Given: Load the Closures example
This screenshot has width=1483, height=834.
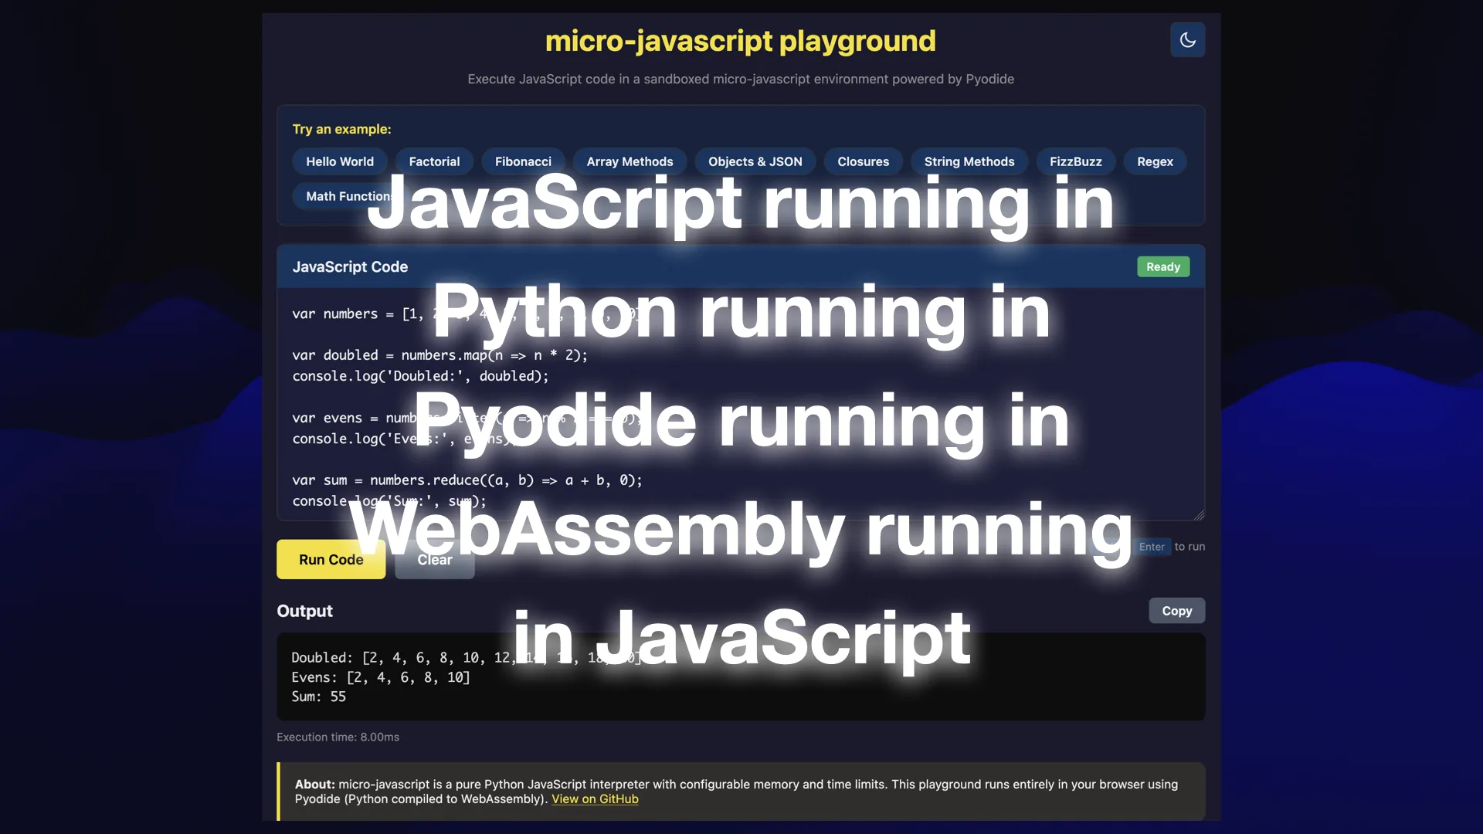Looking at the screenshot, I should pos(864,161).
